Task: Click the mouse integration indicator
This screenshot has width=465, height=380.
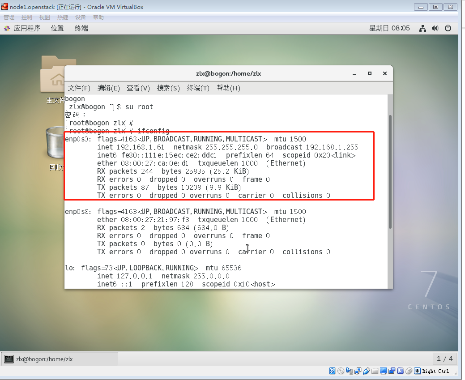Action: click(x=409, y=371)
